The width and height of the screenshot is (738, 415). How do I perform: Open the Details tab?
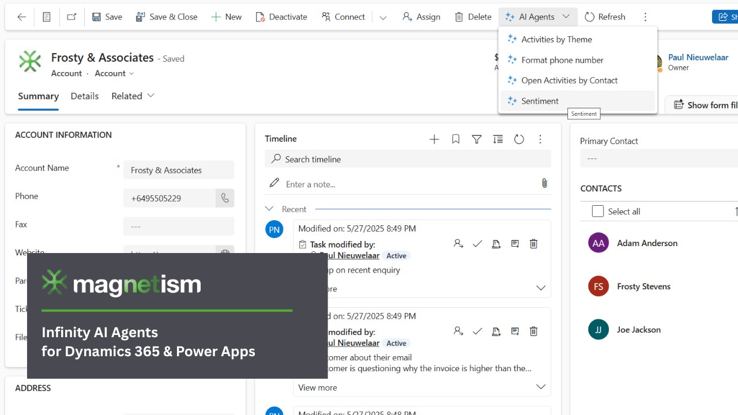85,96
